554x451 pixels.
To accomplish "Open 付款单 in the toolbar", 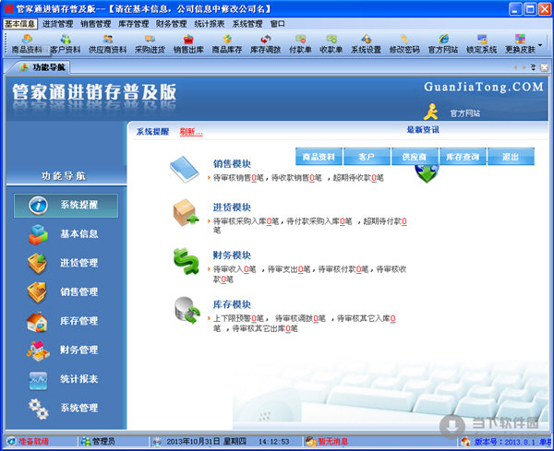I will [x=300, y=44].
